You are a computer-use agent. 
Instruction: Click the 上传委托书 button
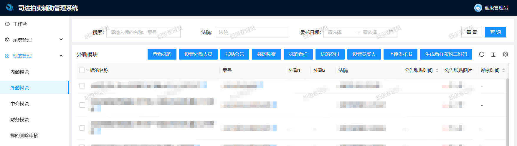tap(400, 54)
